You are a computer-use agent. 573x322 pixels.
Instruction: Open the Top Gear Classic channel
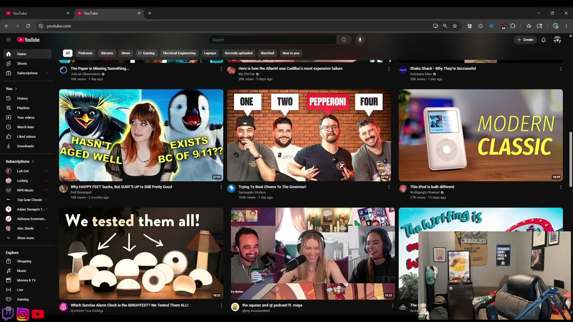[x=27, y=200]
